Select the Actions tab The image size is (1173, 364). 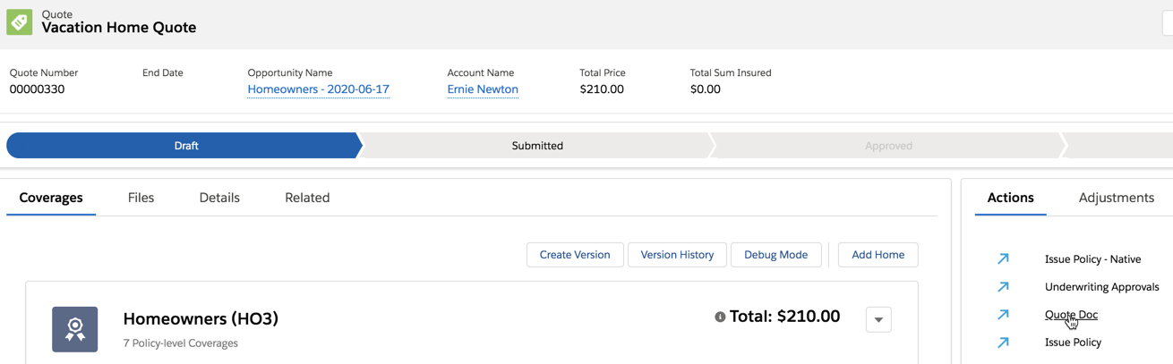pos(1011,198)
